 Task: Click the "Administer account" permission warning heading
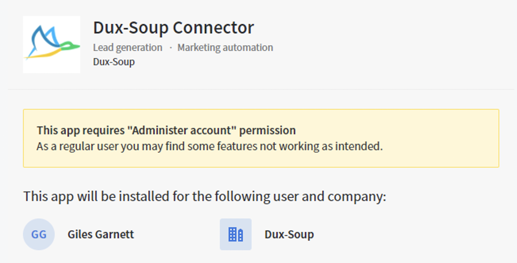(166, 130)
